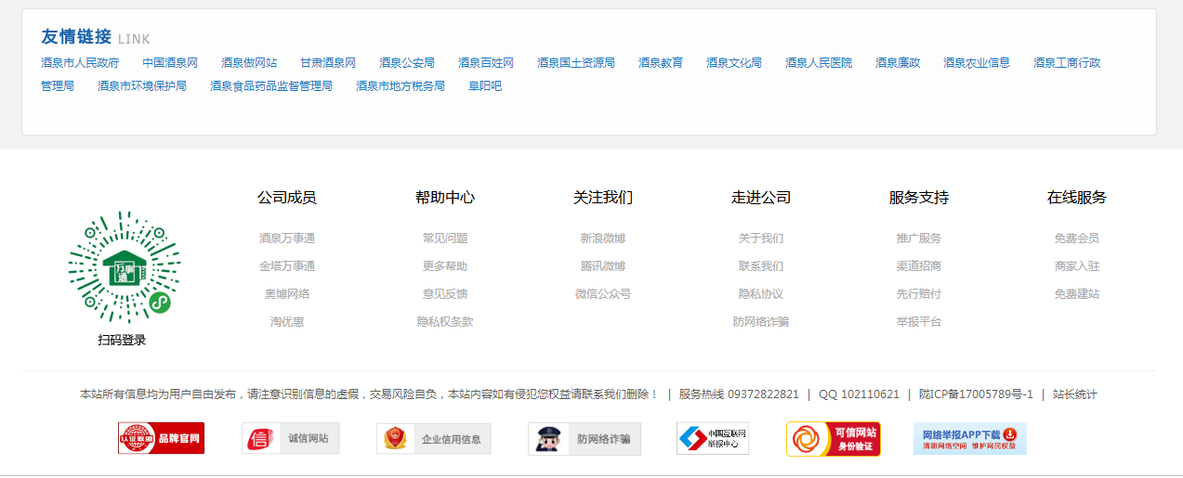Click 商家入驻 under 在线服务
1183x478 pixels.
pyautogui.click(x=1077, y=266)
